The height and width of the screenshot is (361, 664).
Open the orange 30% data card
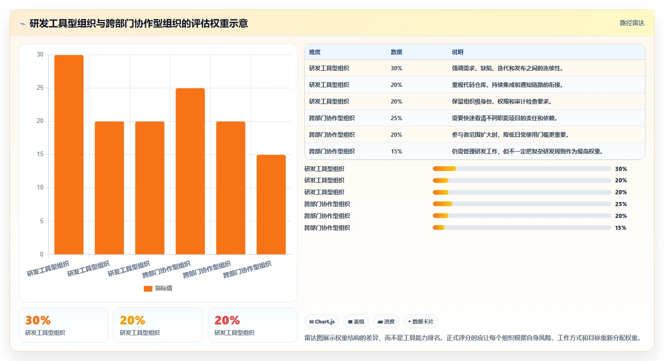click(x=64, y=325)
